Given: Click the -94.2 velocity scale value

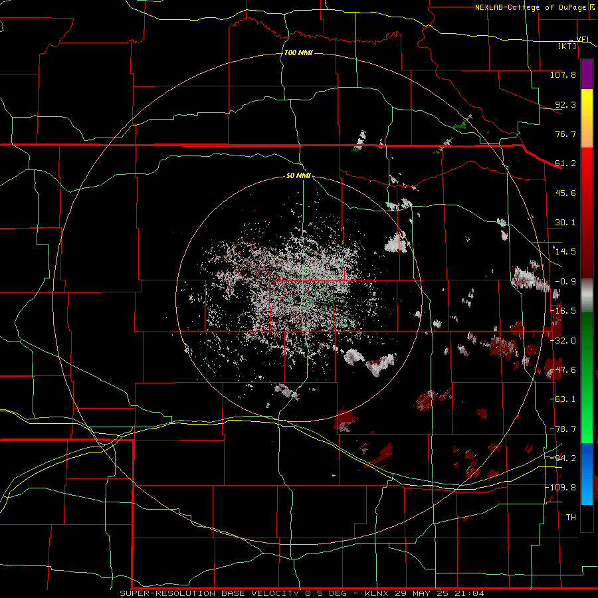Looking at the screenshot, I should (563, 458).
